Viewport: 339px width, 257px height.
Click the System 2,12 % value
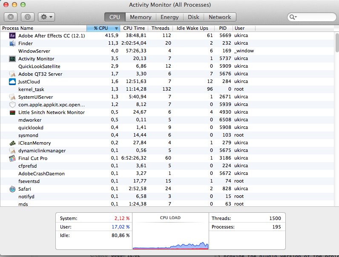[x=122, y=218]
